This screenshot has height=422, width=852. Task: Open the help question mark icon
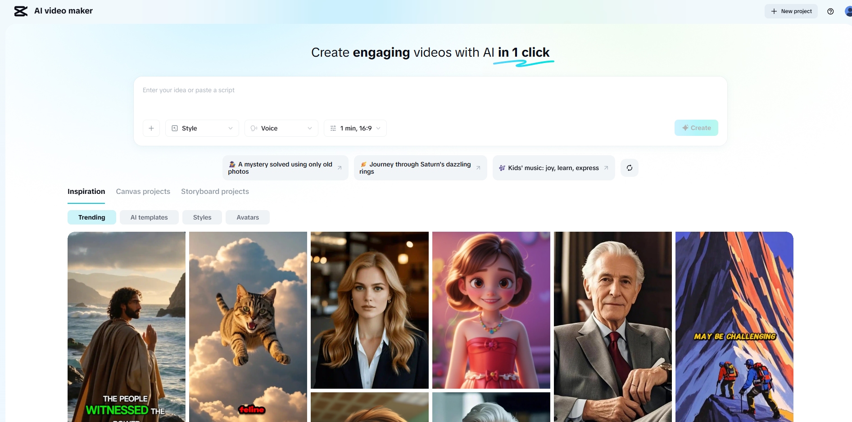coord(830,11)
